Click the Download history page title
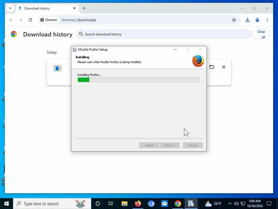 [48, 34]
